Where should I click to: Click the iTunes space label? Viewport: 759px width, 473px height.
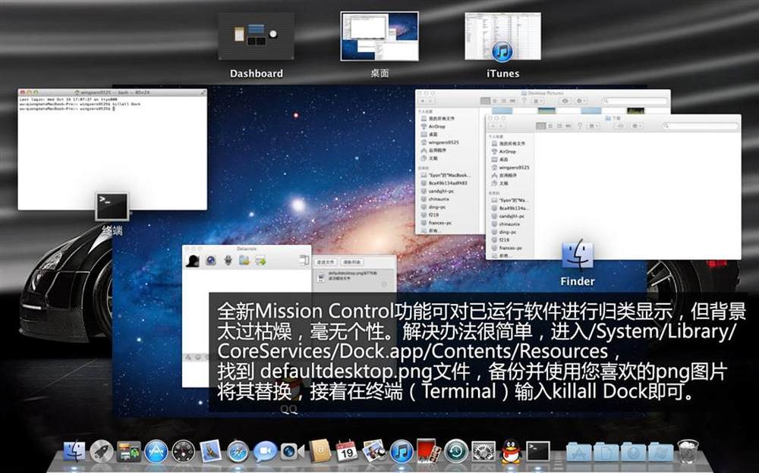(x=503, y=74)
